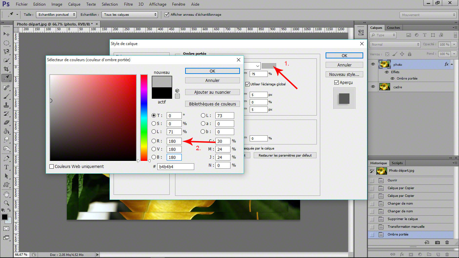Filter layers by pixel image icon
Image resolution: width=459 pixels, height=258 pixels.
click(409, 35)
